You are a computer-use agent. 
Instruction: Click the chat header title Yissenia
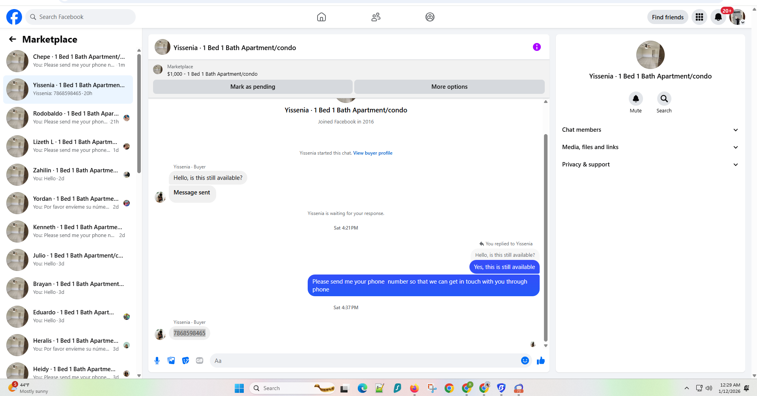235,48
